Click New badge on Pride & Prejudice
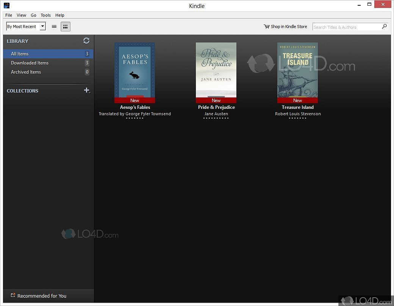 216,100
